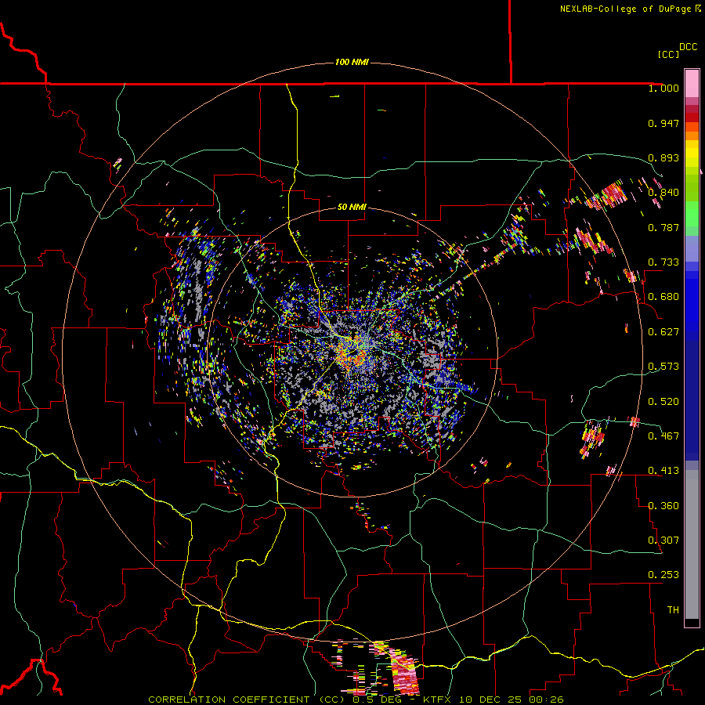The height and width of the screenshot is (705, 705).
Task: Pick the gray segment of the color bar
Action: coord(692,544)
